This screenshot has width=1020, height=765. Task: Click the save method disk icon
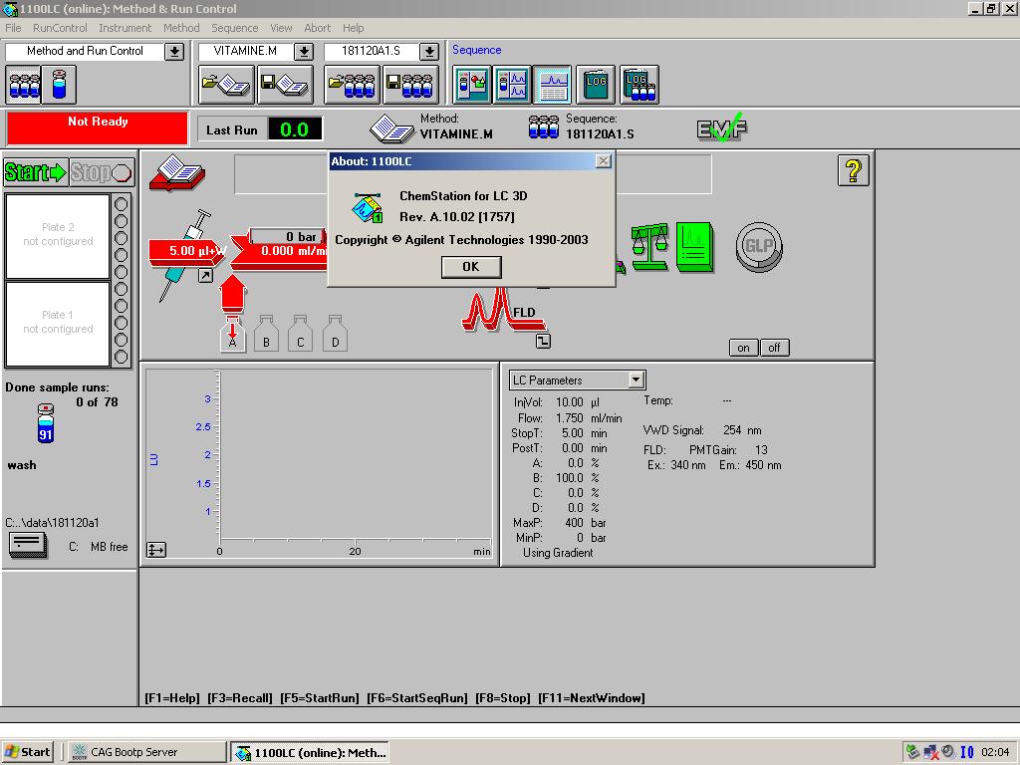pyautogui.click(x=283, y=85)
